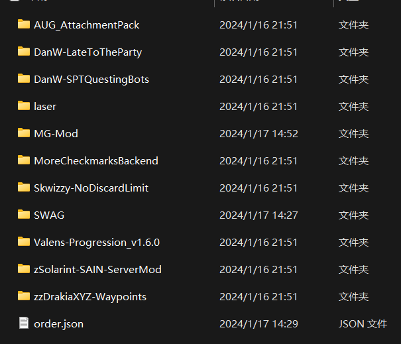Click the order.json file name

[x=58, y=324]
